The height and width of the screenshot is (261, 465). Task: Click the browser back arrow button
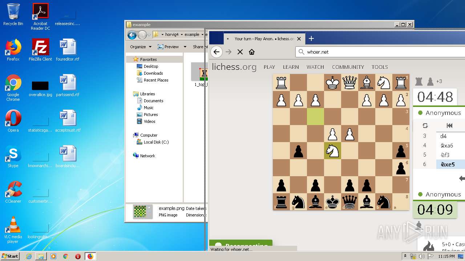[217, 52]
